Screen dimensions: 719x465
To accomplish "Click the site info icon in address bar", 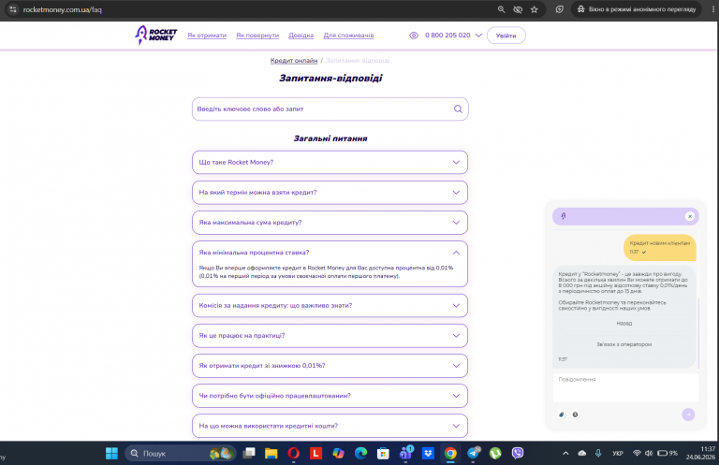I will click(x=13, y=9).
